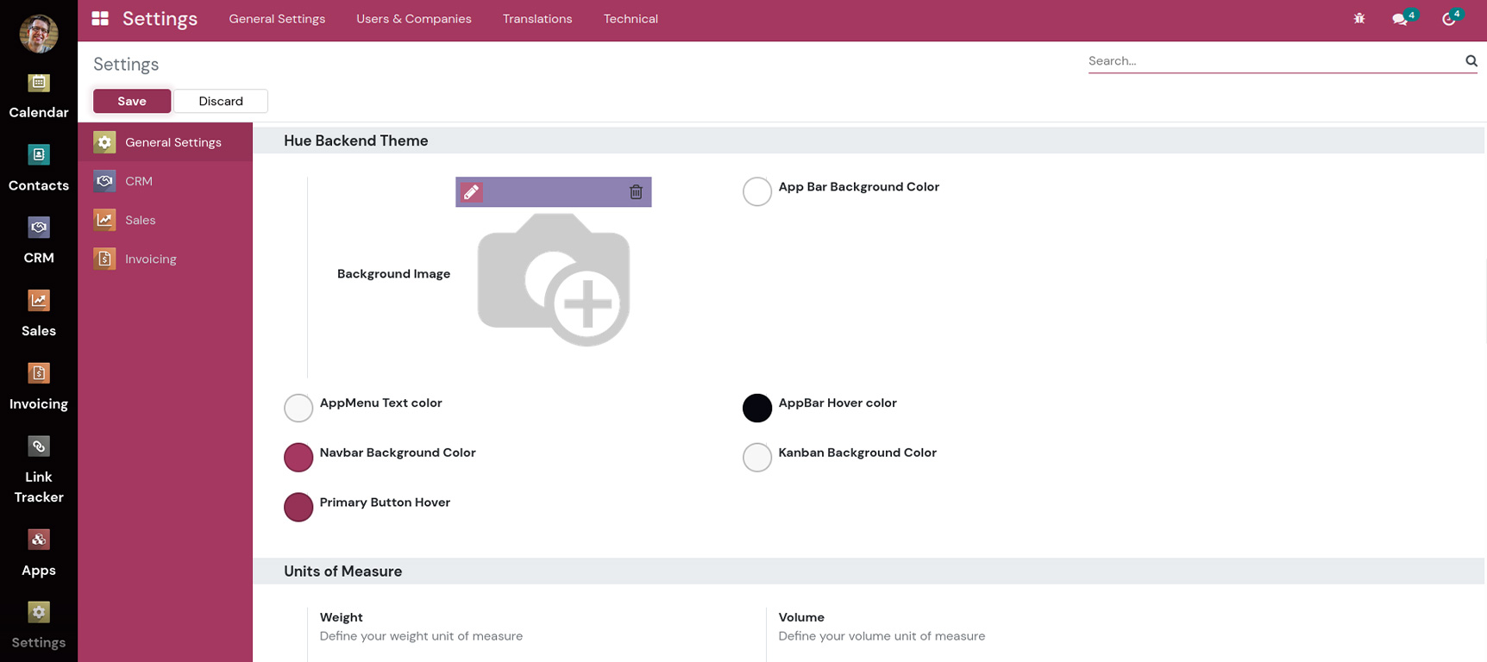The image size is (1487, 662).
Task: Click the debug bug icon
Action: coord(1359,19)
